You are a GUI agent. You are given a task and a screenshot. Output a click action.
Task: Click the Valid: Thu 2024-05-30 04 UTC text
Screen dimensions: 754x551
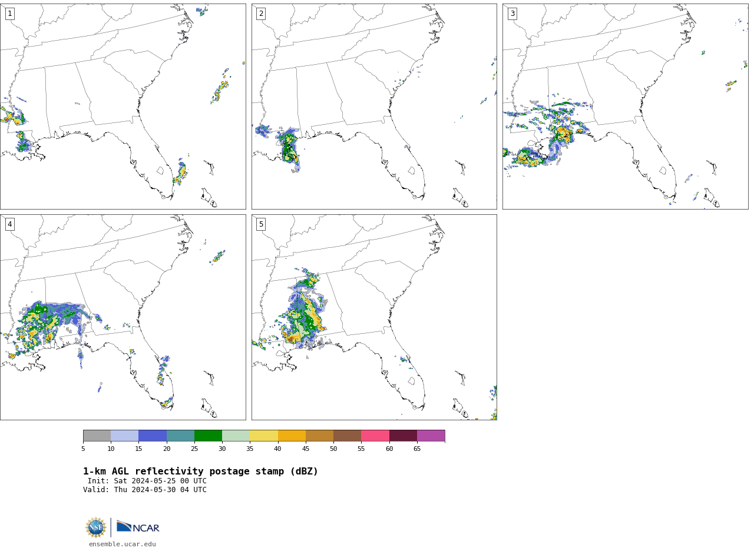click(x=145, y=490)
